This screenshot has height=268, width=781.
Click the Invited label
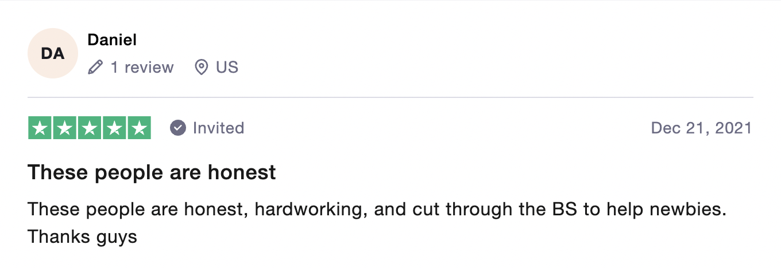coord(218,128)
